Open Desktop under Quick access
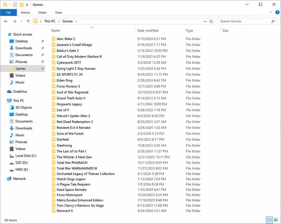 tap(21, 41)
